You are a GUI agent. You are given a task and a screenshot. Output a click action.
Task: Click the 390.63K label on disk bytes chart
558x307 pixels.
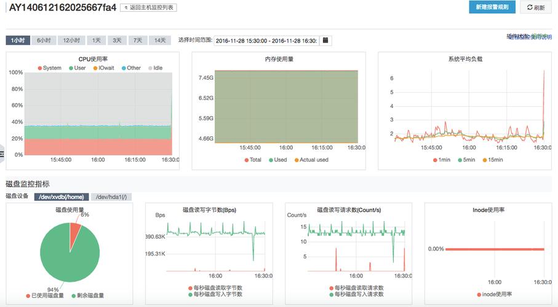[x=156, y=236]
